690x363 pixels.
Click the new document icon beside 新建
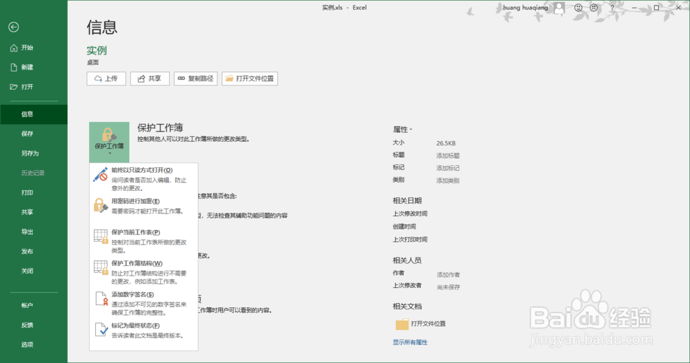14,68
